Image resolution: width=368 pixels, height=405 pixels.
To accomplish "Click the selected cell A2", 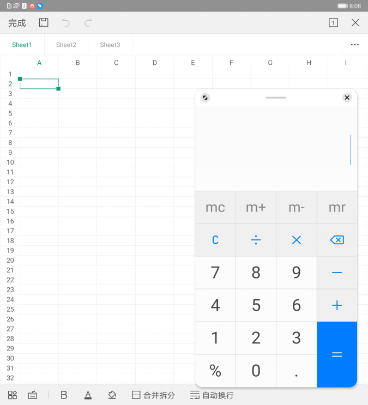I will pos(39,84).
